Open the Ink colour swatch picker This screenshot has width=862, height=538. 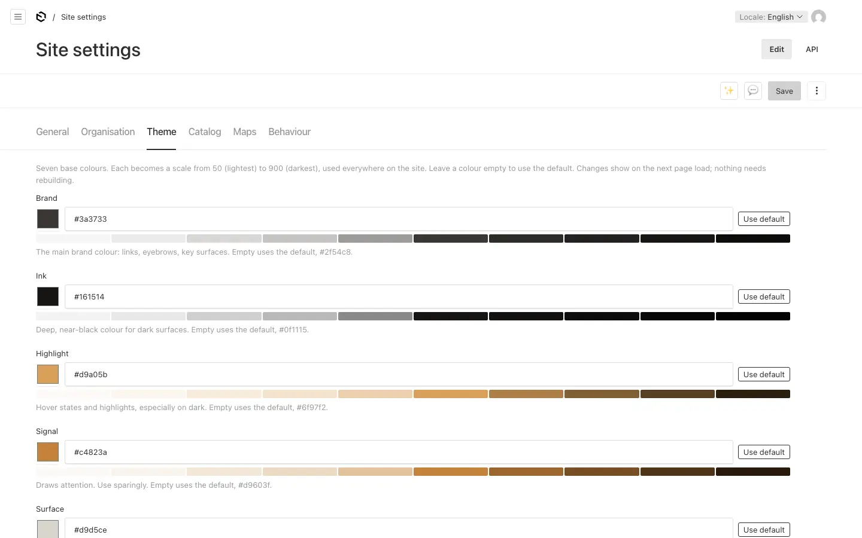[x=48, y=296]
